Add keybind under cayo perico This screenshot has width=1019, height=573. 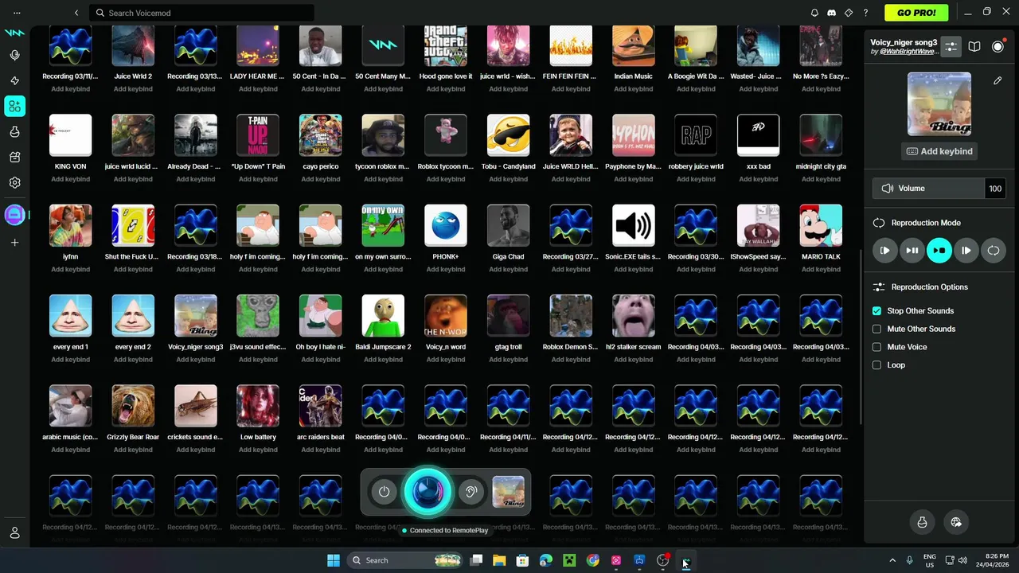tap(321, 179)
